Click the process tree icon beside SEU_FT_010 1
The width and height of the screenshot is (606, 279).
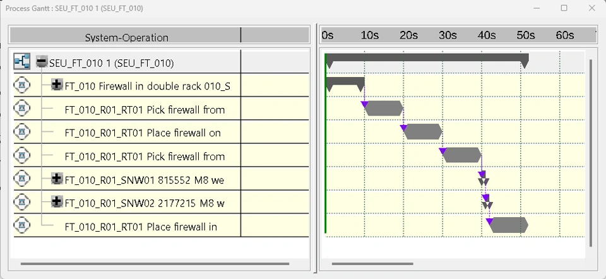[21, 62]
